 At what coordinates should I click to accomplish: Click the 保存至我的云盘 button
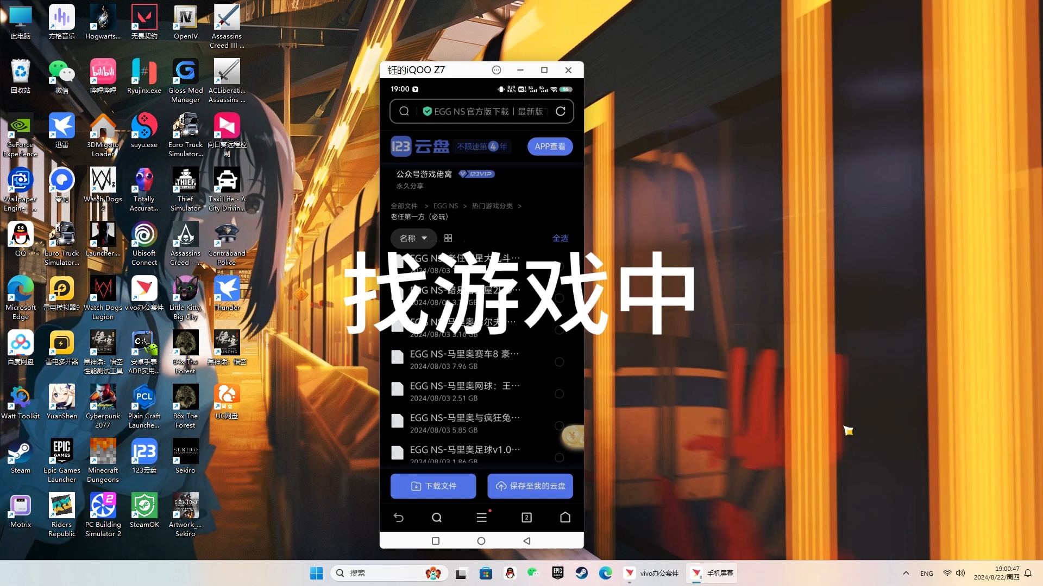530,486
